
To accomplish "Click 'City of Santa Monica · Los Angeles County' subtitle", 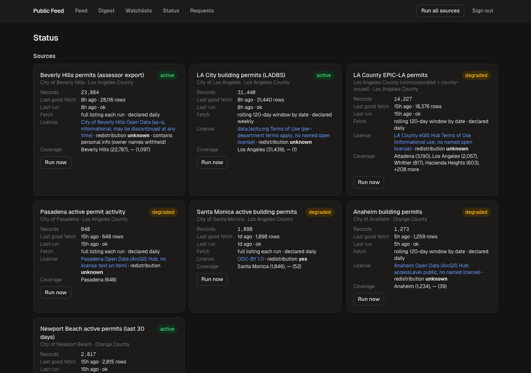I will tap(245, 219).
